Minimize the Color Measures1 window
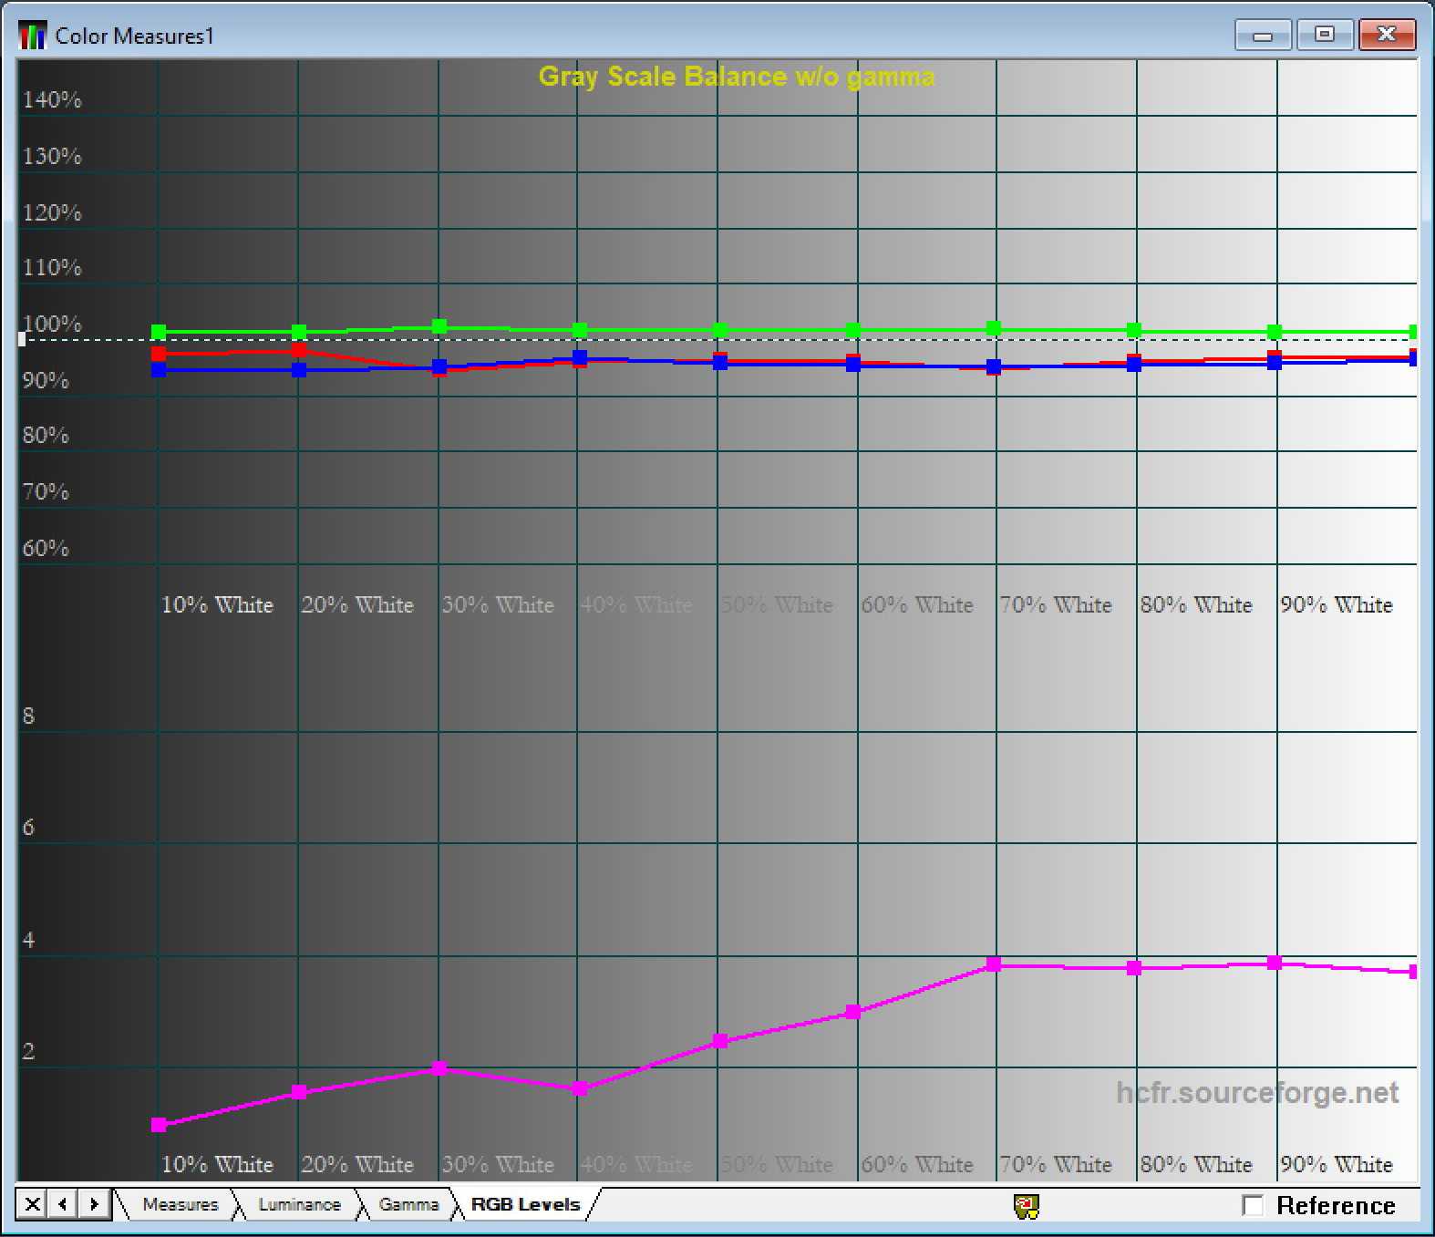 (1263, 36)
